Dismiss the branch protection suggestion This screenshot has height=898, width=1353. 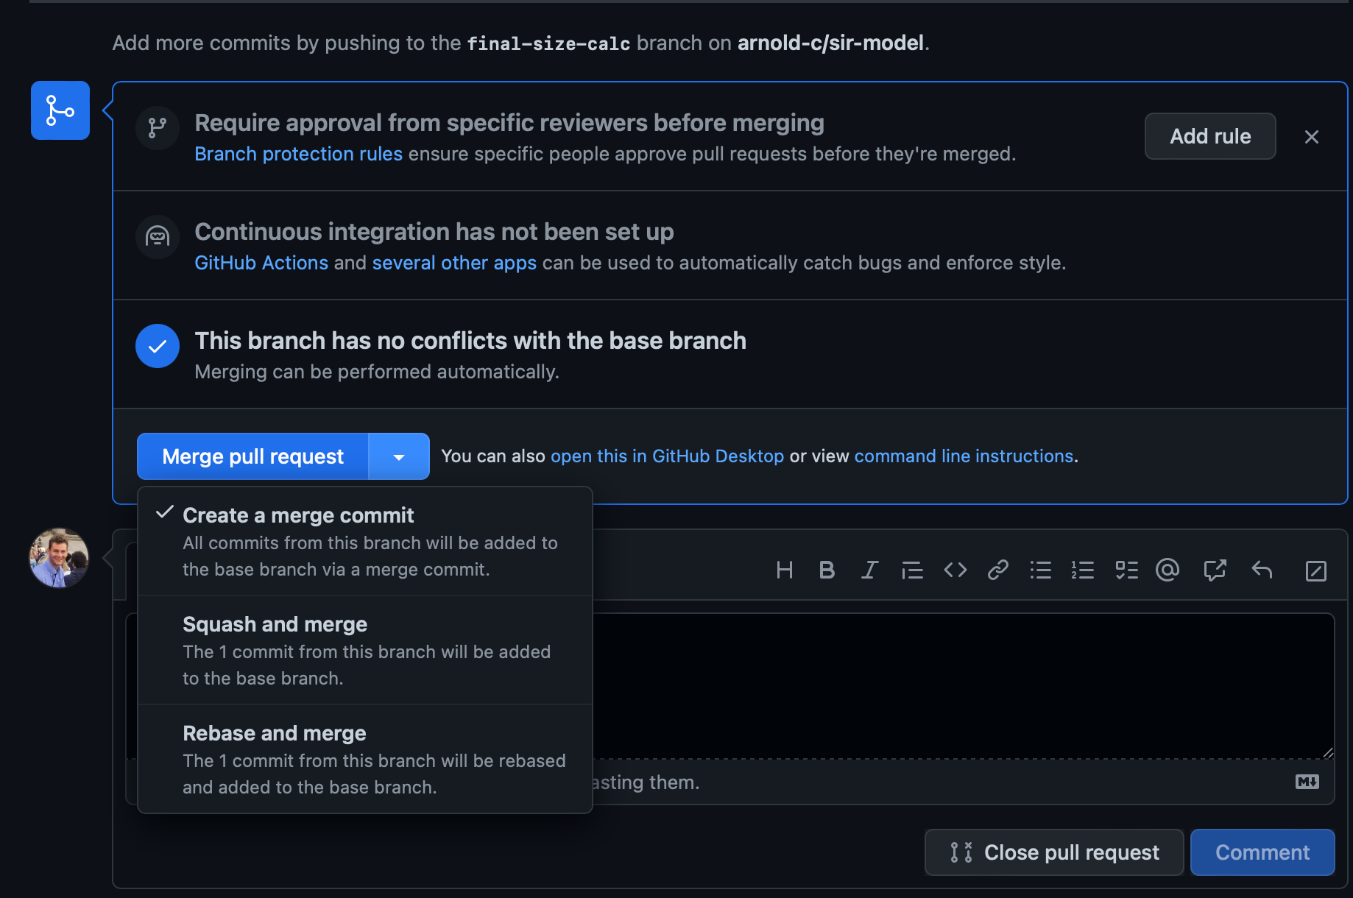coord(1311,137)
